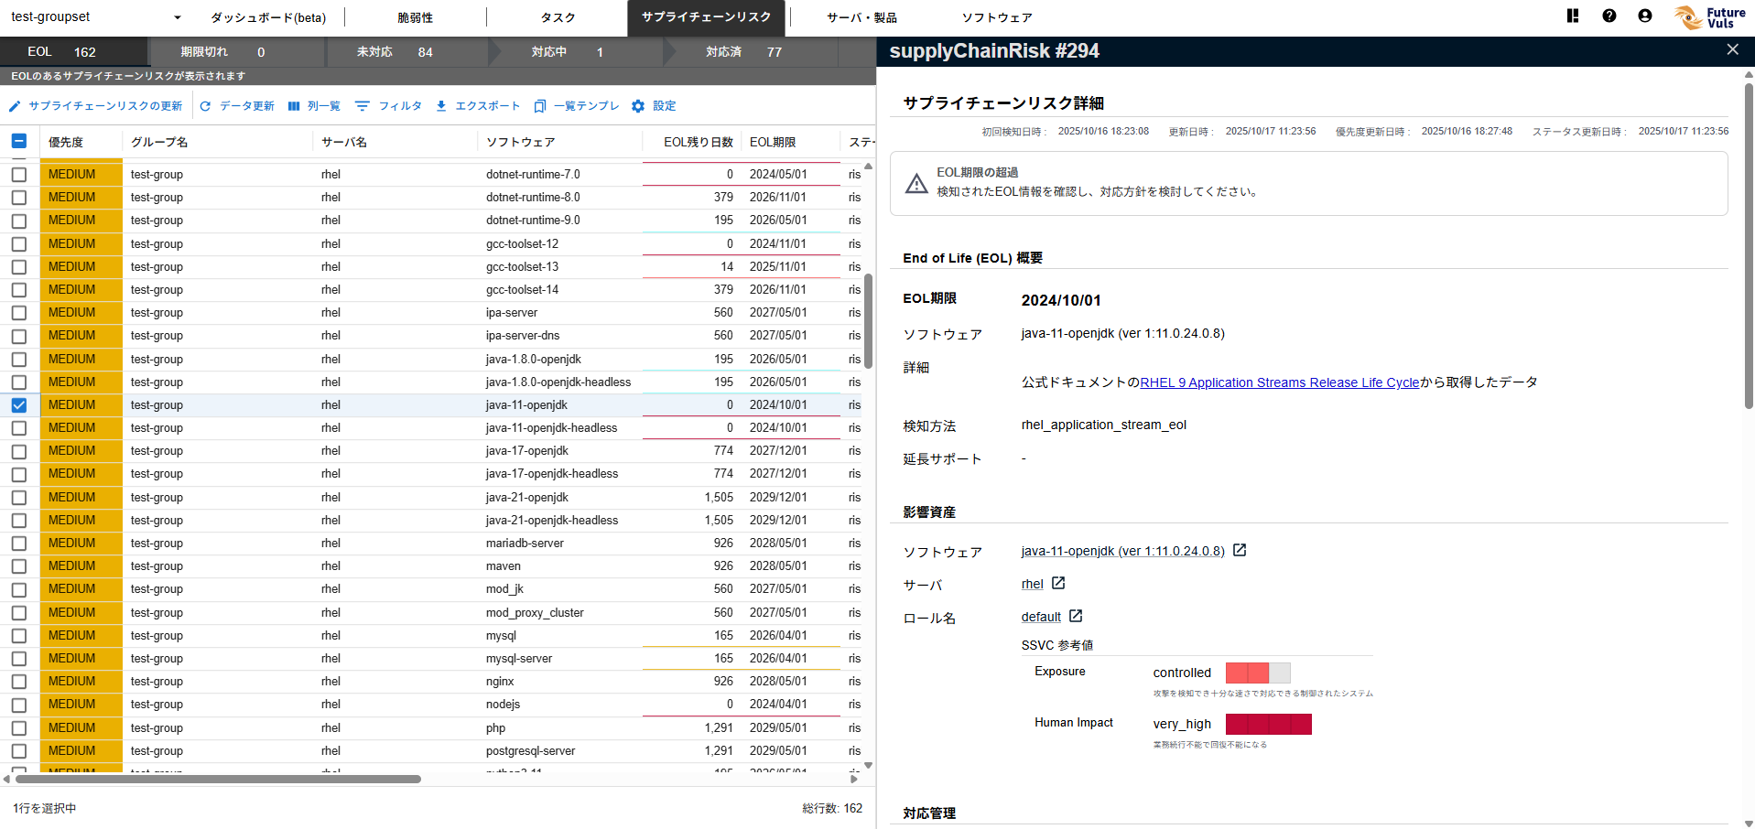Sort by the EOL残り日数 column header
Viewport: 1755px width, 829px height.
(x=698, y=142)
